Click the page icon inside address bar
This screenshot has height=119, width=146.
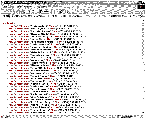coord(13,16)
